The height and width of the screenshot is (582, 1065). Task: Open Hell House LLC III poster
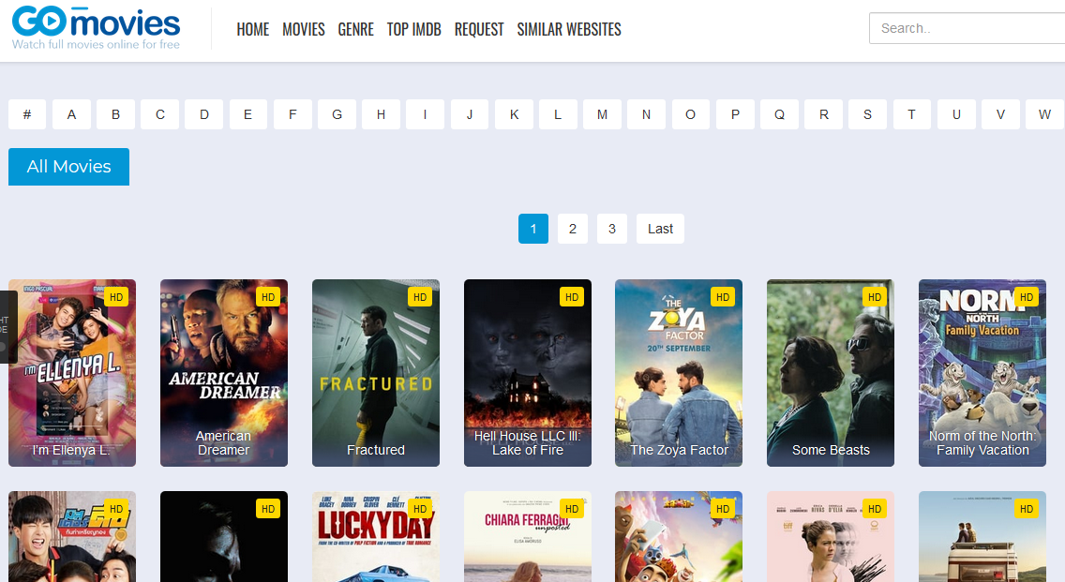528,373
